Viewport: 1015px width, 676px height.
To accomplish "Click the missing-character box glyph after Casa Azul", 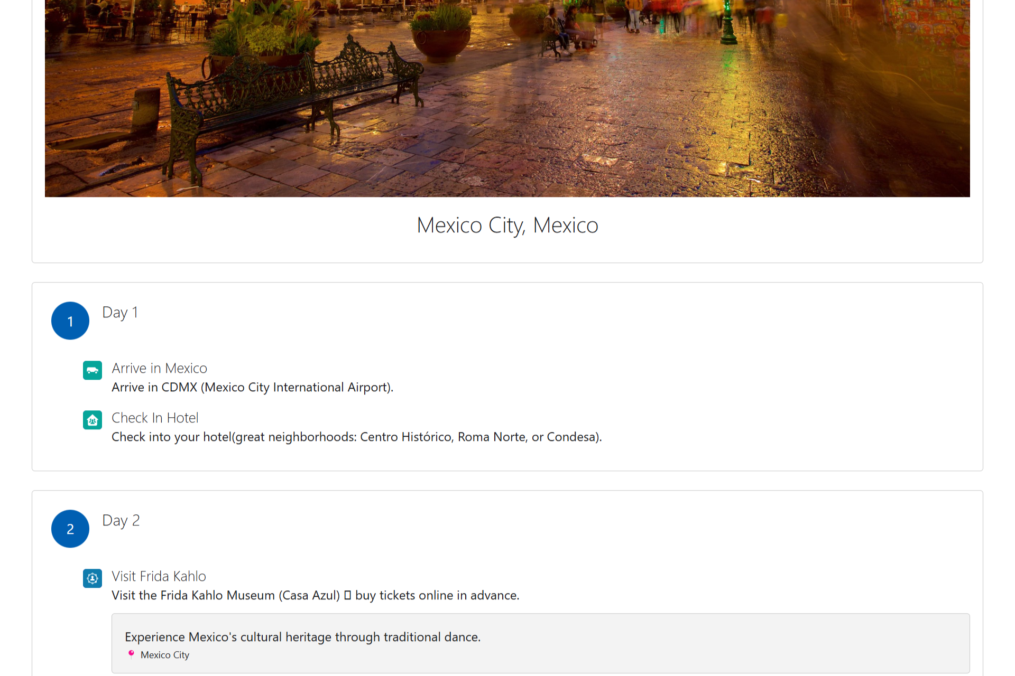I will pyautogui.click(x=347, y=595).
